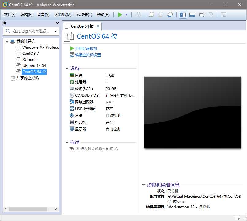Open the 查看(V) menu
The image size is (247, 221).
pyautogui.click(x=44, y=15)
